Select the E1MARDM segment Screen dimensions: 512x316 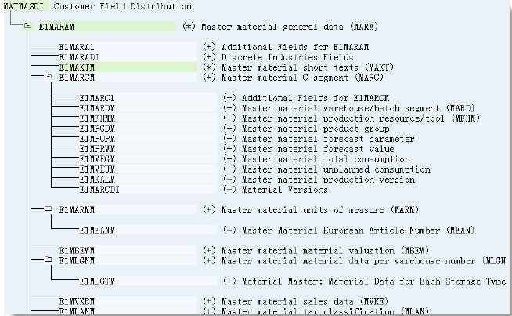[97, 108]
